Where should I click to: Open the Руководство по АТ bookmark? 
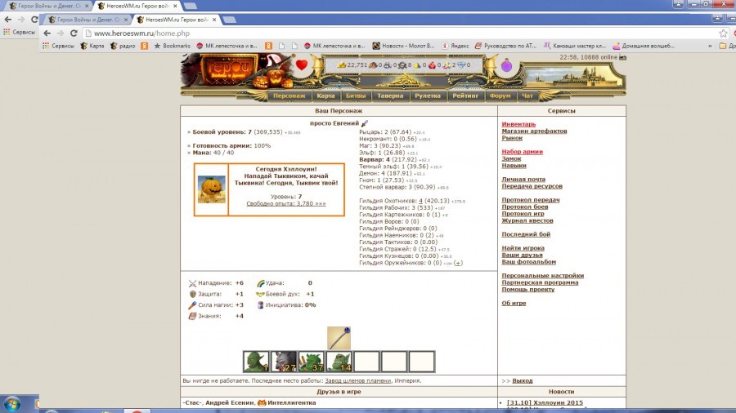[505, 46]
